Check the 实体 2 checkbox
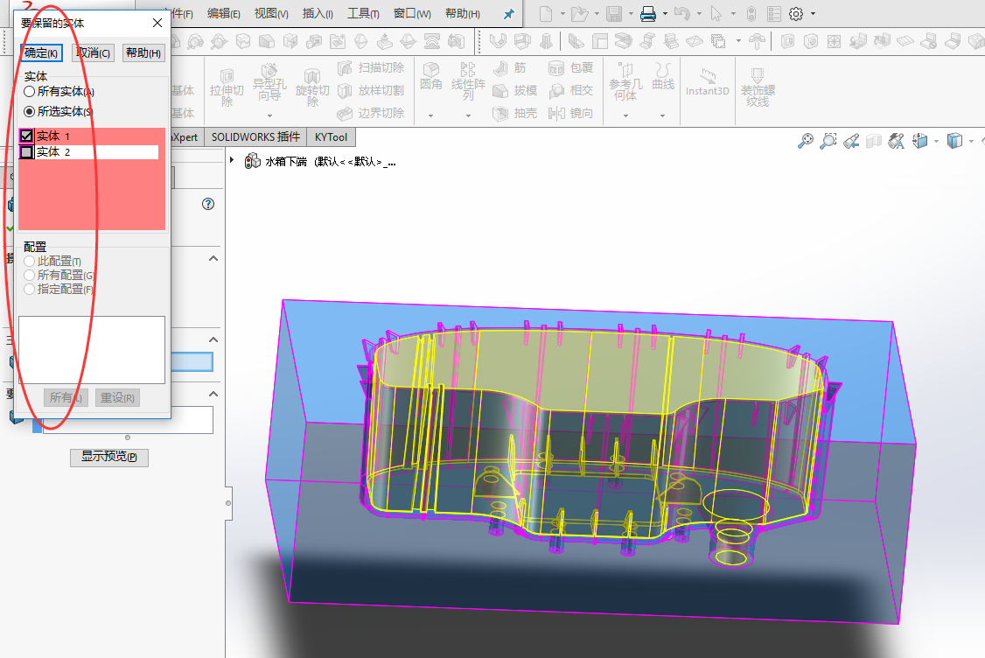This screenshot has width=985, height=658. tap(26, 152)
